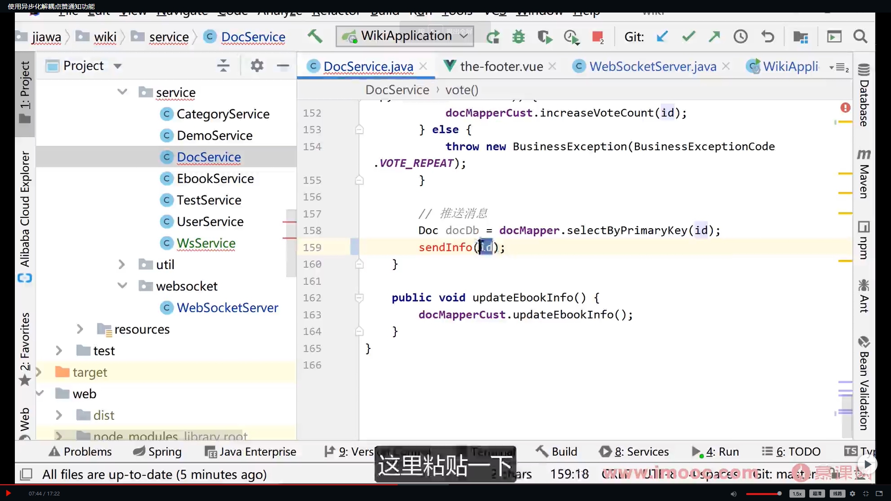
Task: Open Project panel settings gear
Action: click(x=257, y=66)
